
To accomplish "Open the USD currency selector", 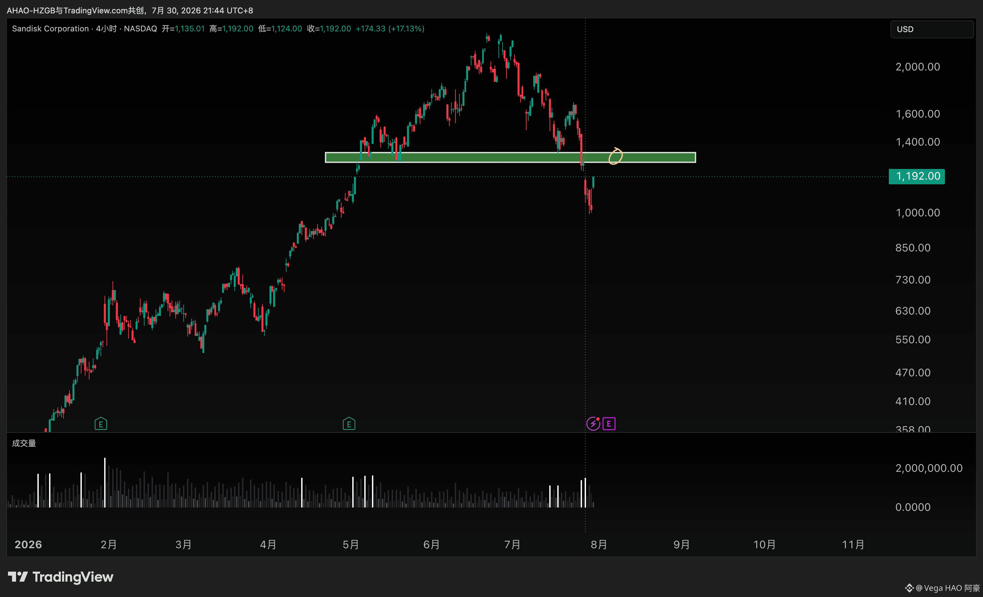I will (x=932, y=29).
